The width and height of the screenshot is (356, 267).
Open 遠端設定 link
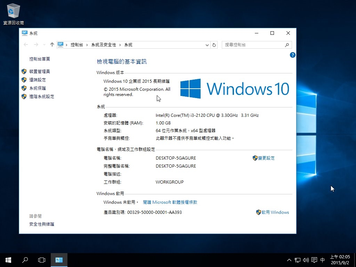pyautogui.click(x=38, y=80)
